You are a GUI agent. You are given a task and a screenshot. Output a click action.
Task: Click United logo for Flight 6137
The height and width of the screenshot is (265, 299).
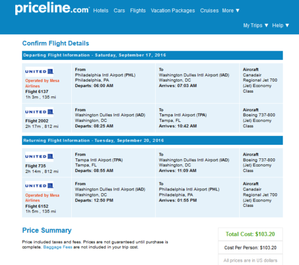[x=39, y=72]
